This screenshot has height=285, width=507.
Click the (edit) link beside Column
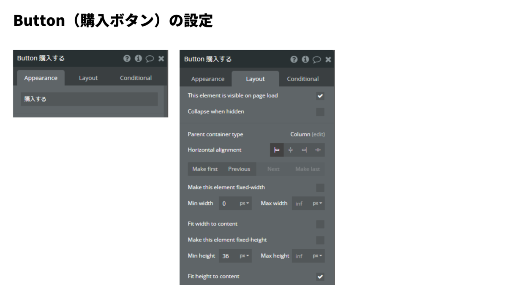point(318,134)
